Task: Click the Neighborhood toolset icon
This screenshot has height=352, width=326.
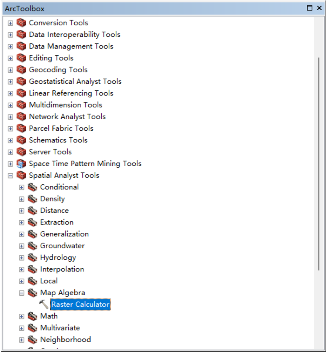Action: tap(32, 339)
